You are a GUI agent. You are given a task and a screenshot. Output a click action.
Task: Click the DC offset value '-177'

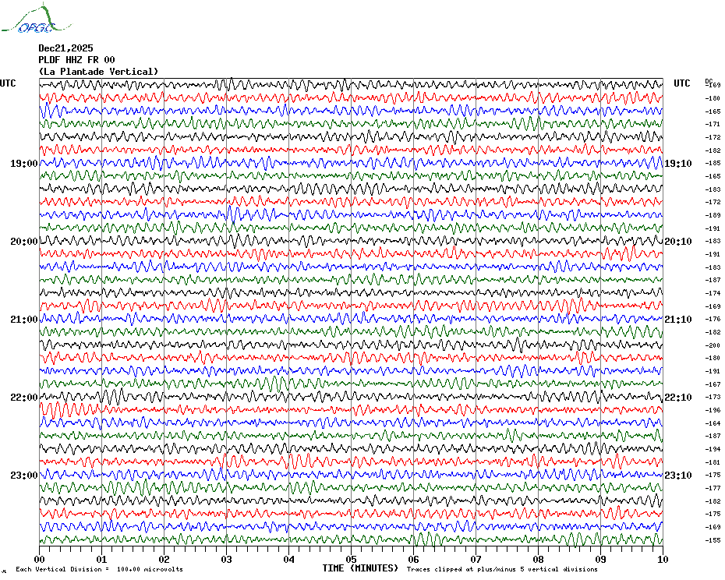coord(713,489)
